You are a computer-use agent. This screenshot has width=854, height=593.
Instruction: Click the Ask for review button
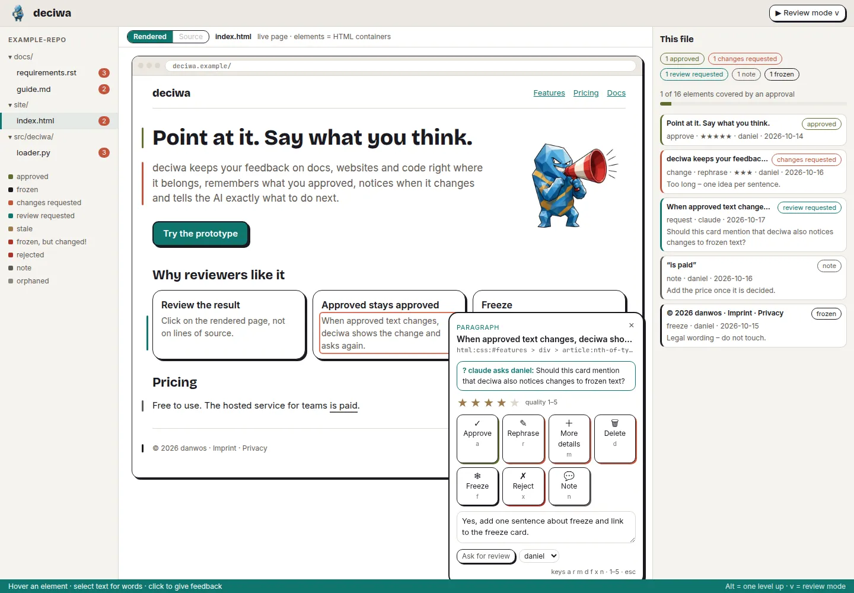point(486,556)
